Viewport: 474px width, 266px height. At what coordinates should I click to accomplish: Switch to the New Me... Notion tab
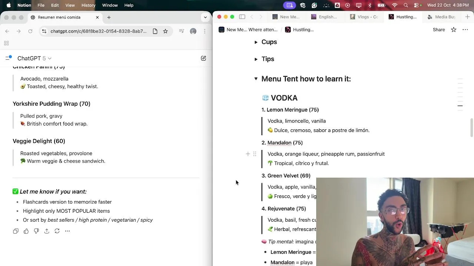click(286, 17)
